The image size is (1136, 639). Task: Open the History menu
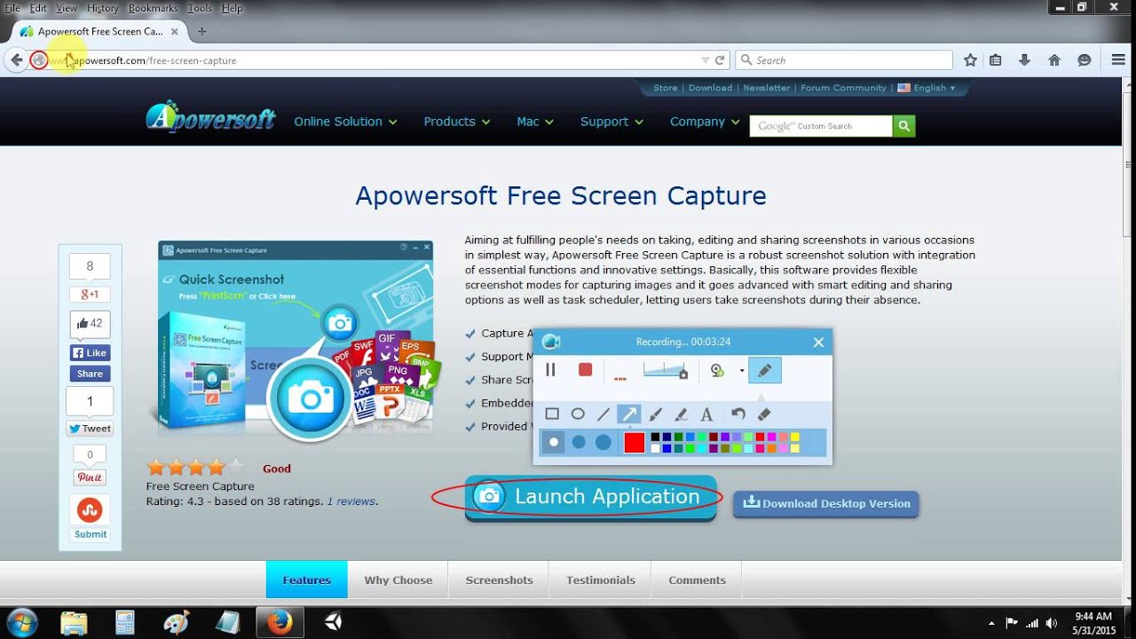(x=102, y=8)
